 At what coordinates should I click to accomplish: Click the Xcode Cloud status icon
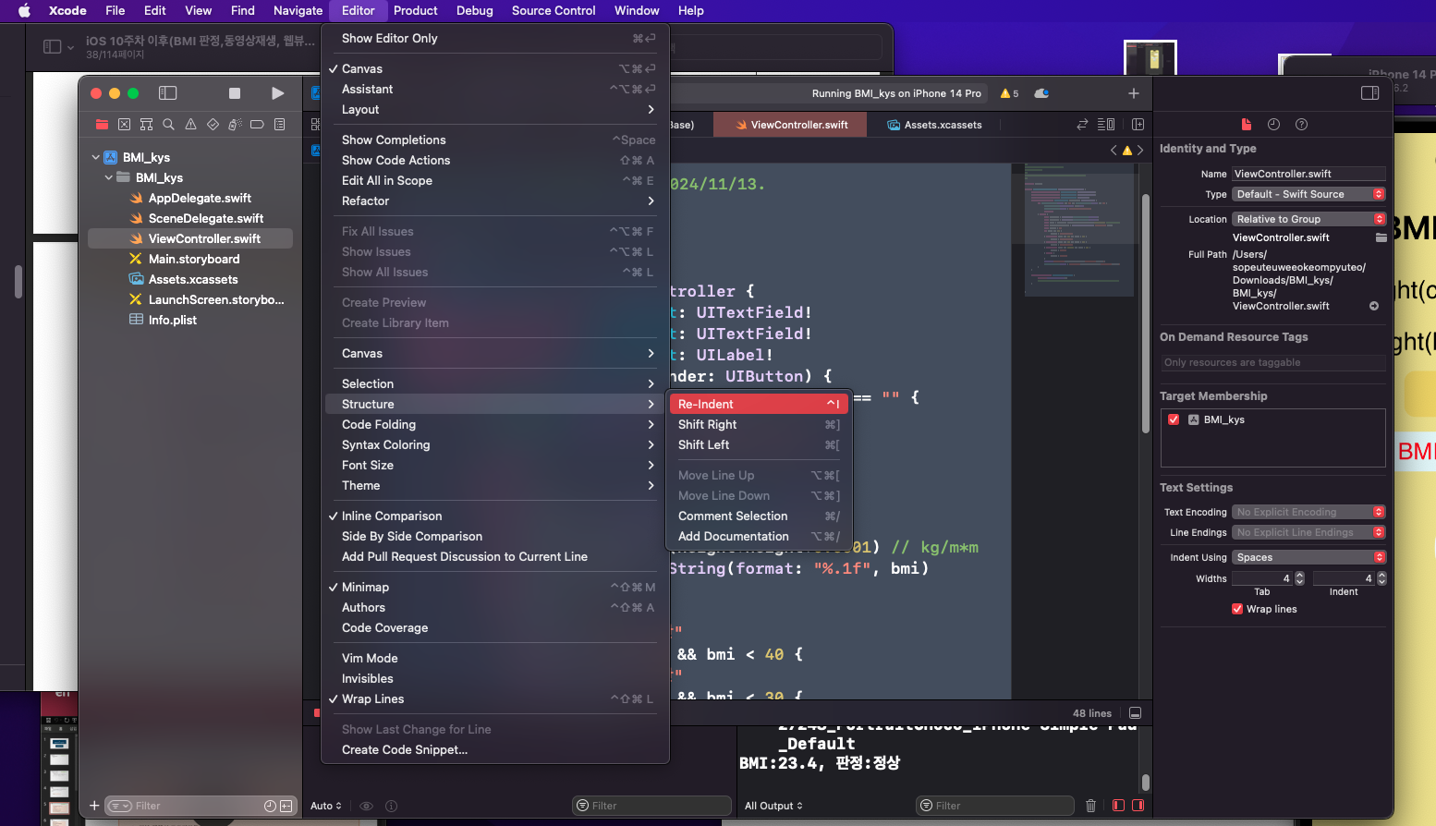(1041, 93)
